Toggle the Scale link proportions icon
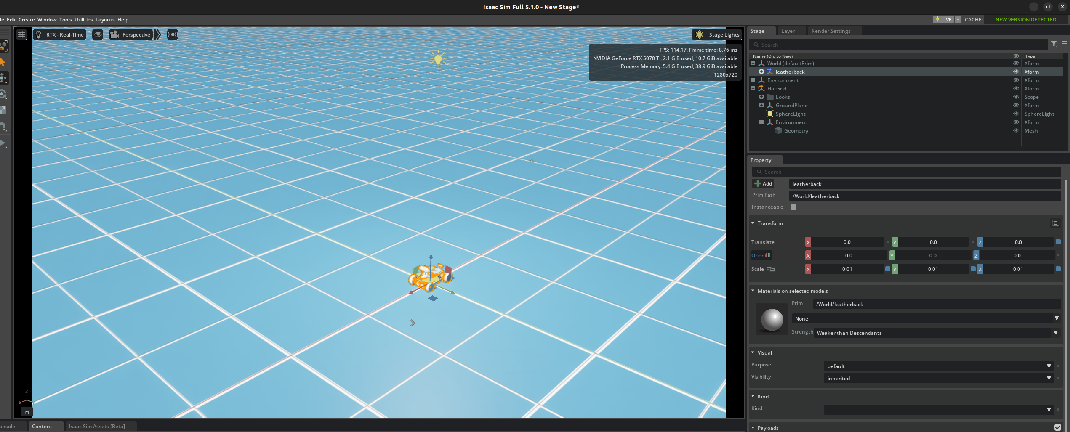This screenshot has width=1070, height=432. 770,269
